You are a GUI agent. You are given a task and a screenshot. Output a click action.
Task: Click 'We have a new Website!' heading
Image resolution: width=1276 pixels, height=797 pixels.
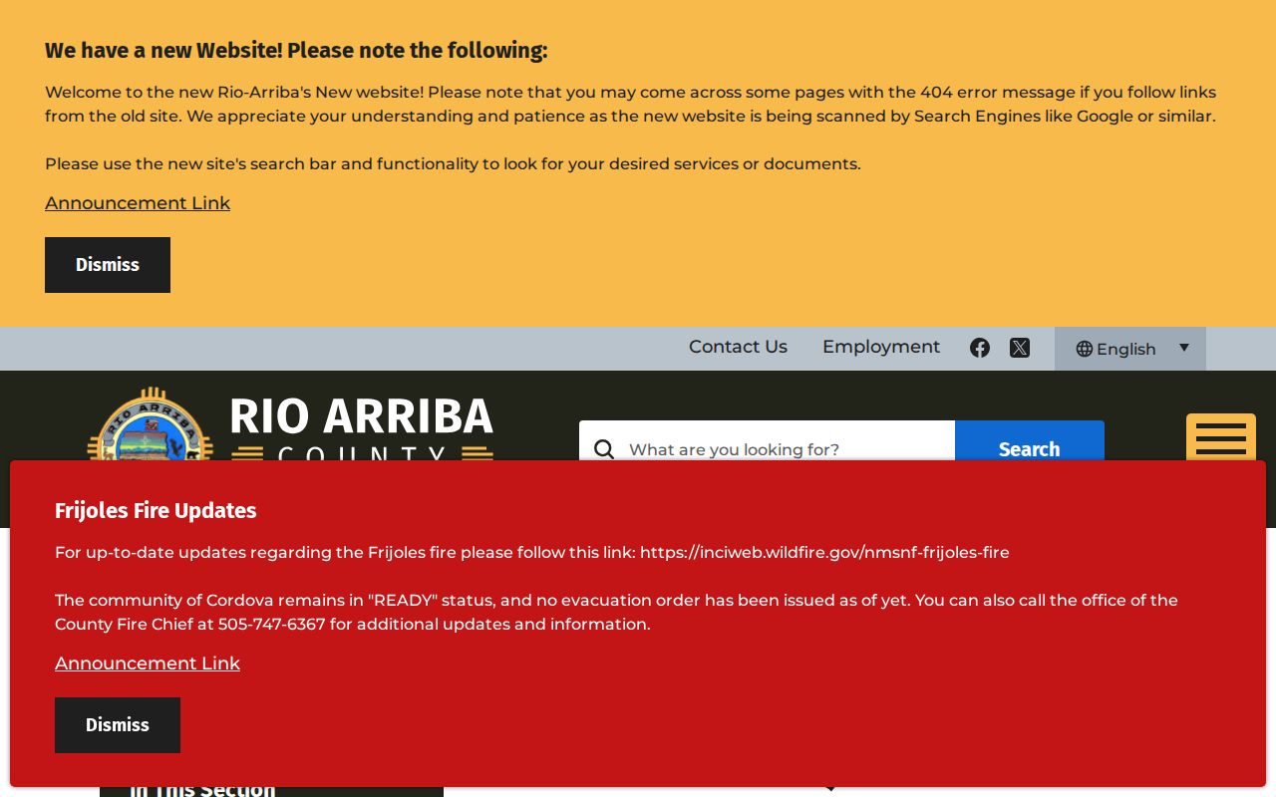point(296,51)
